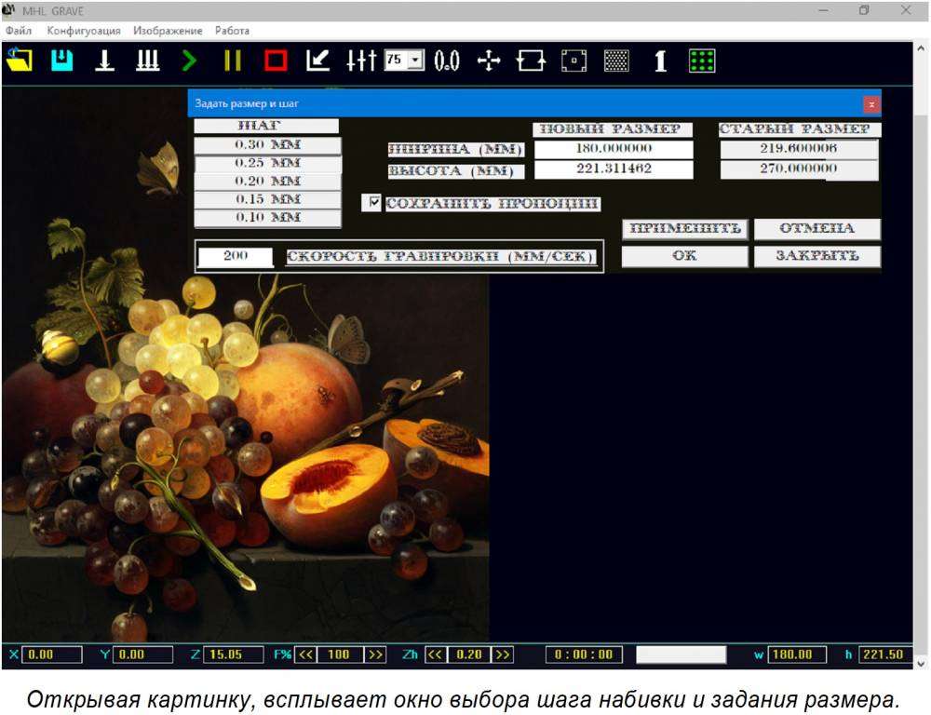
Task: Click the Применить button
Action: tap(685, 229)
